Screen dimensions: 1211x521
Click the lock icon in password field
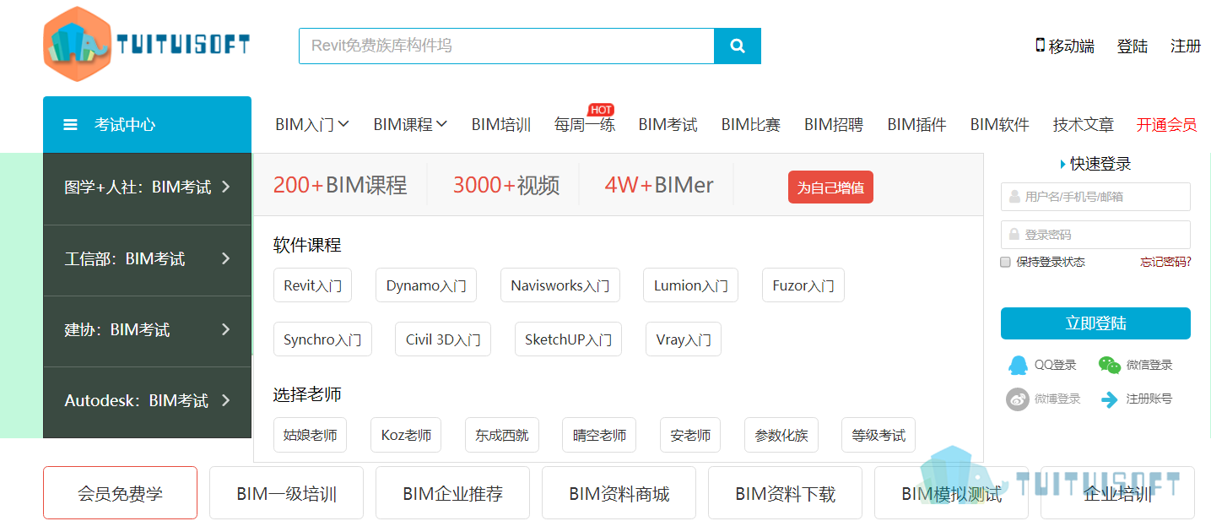pyautogui.click(x=1014, y=235)
